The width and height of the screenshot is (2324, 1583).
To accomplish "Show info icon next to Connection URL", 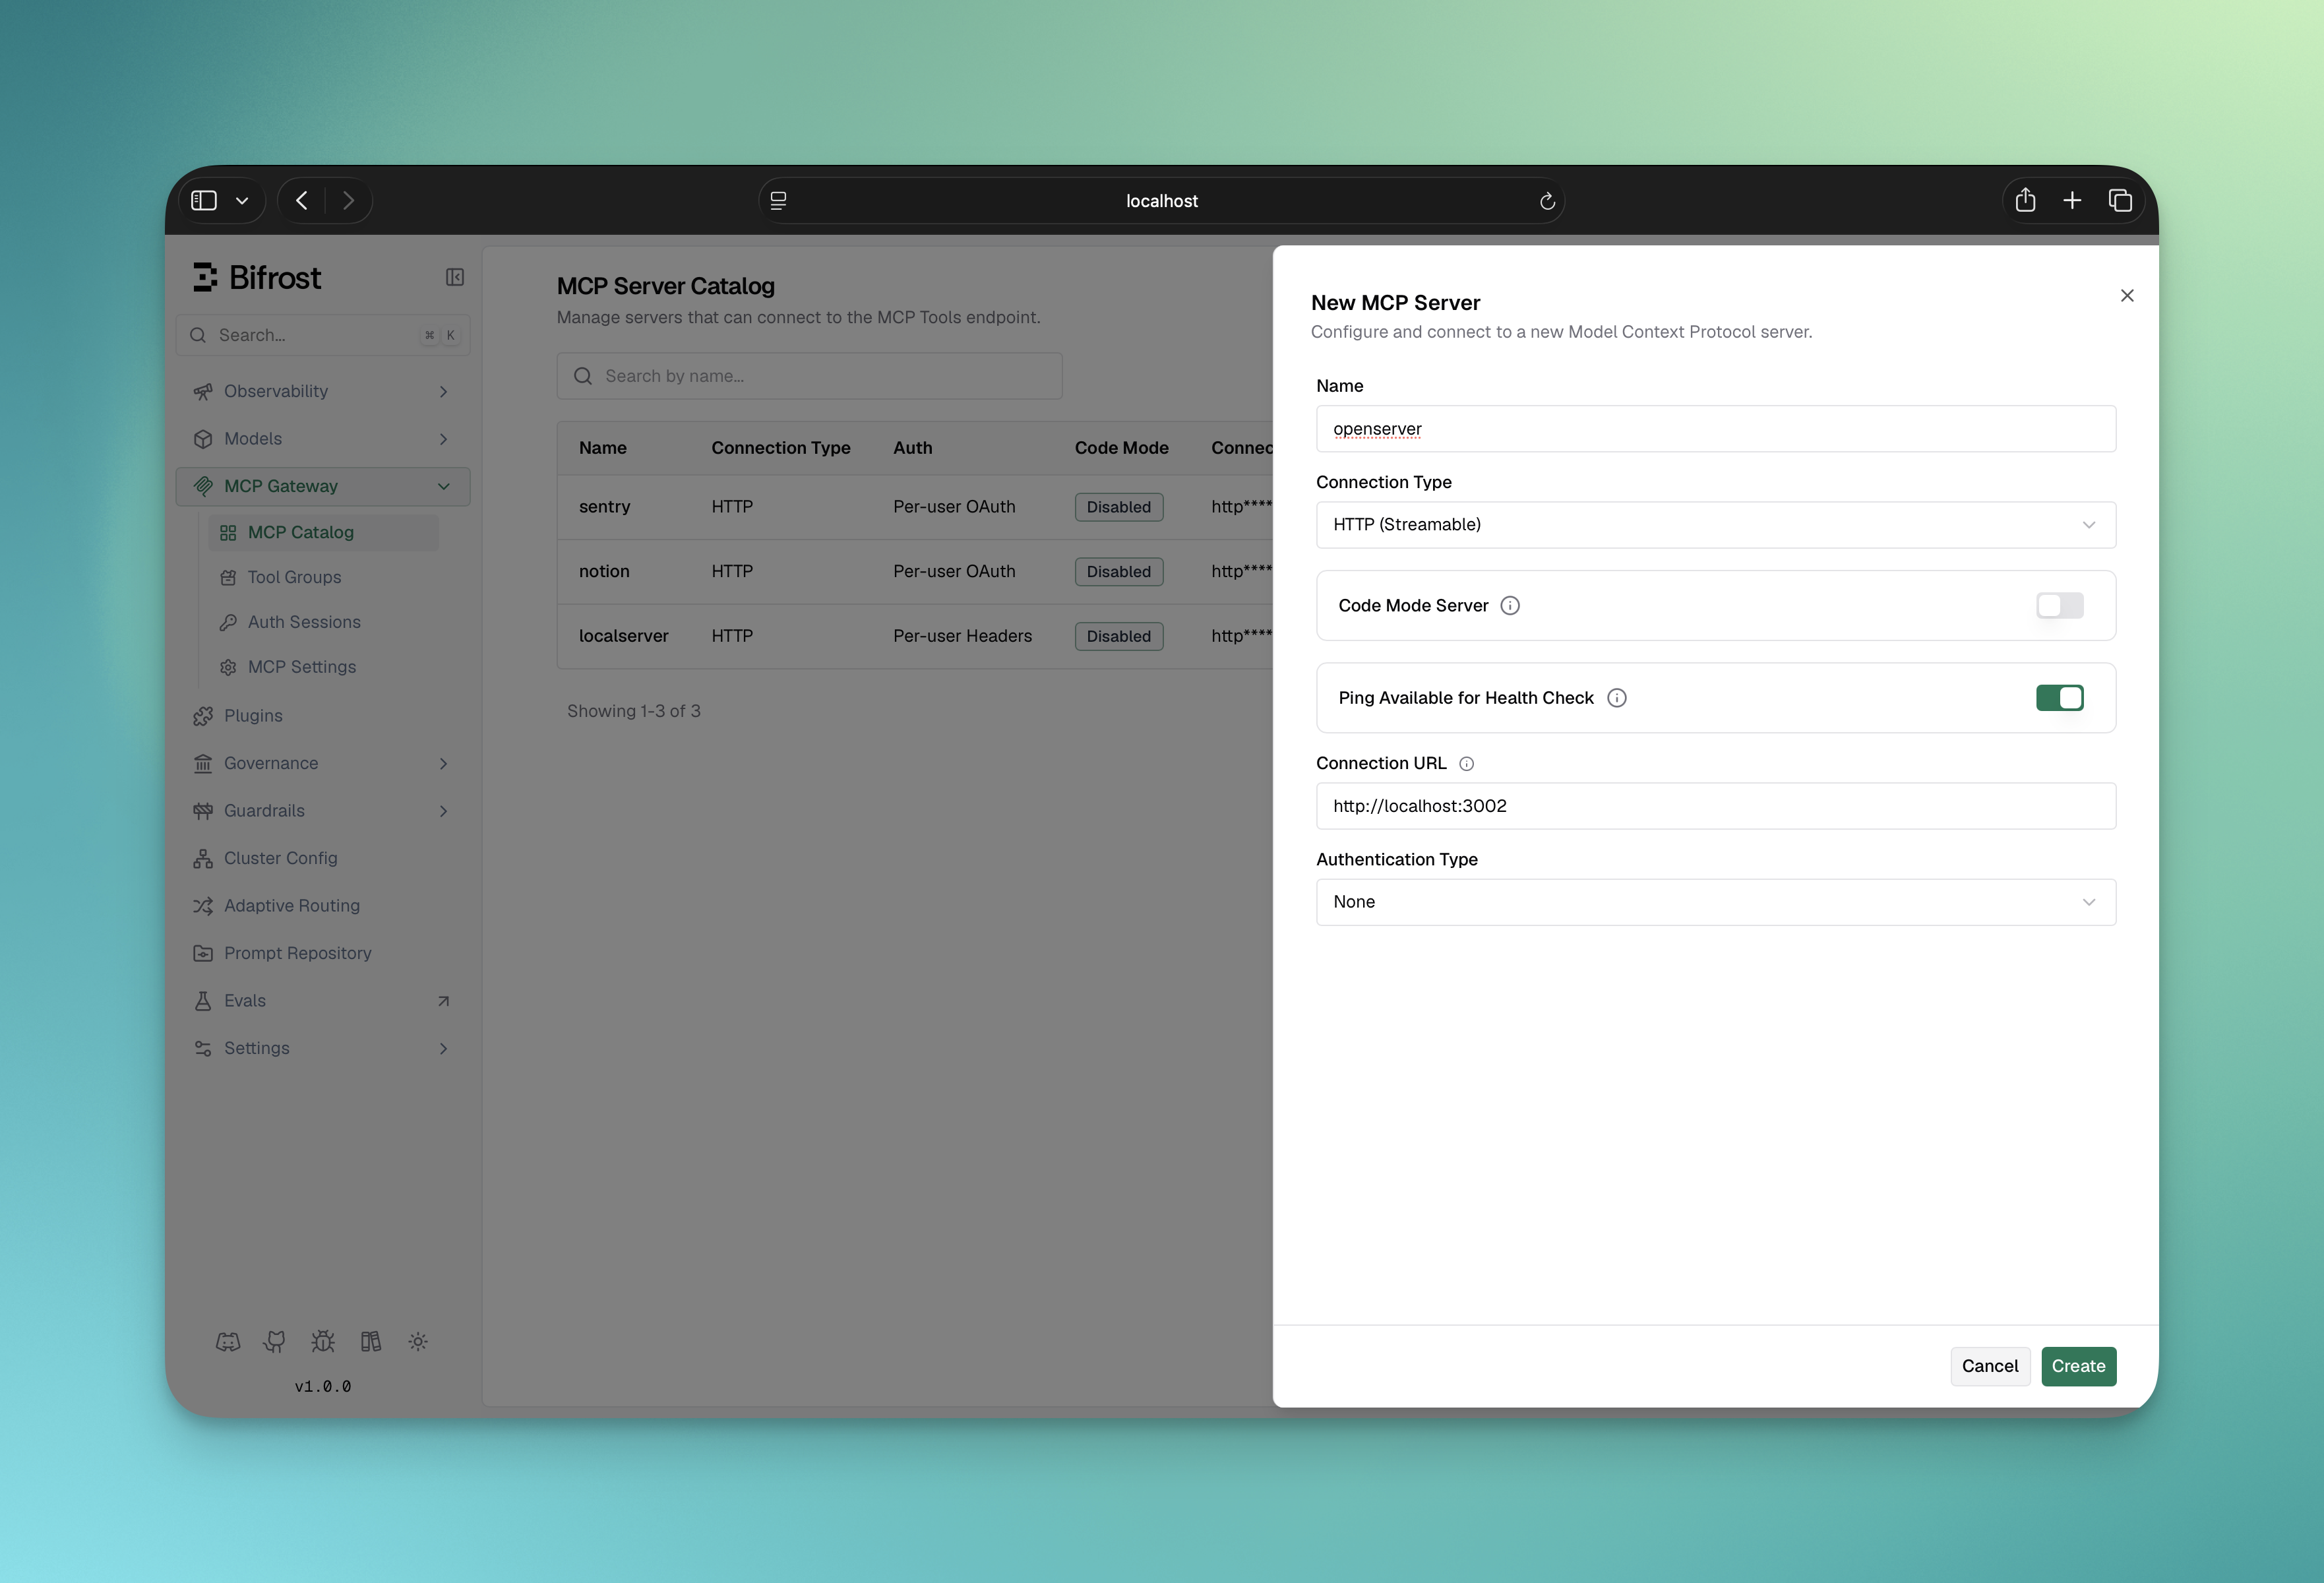I will (1467, 764).
